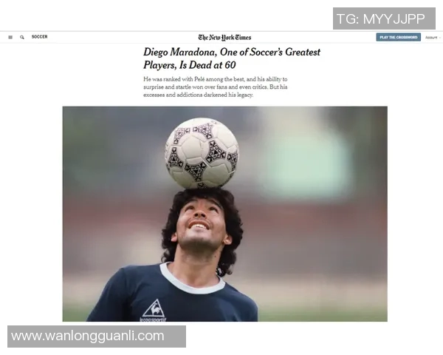
Task: Click the soccer ball in the photo
Action: (202, 153)
